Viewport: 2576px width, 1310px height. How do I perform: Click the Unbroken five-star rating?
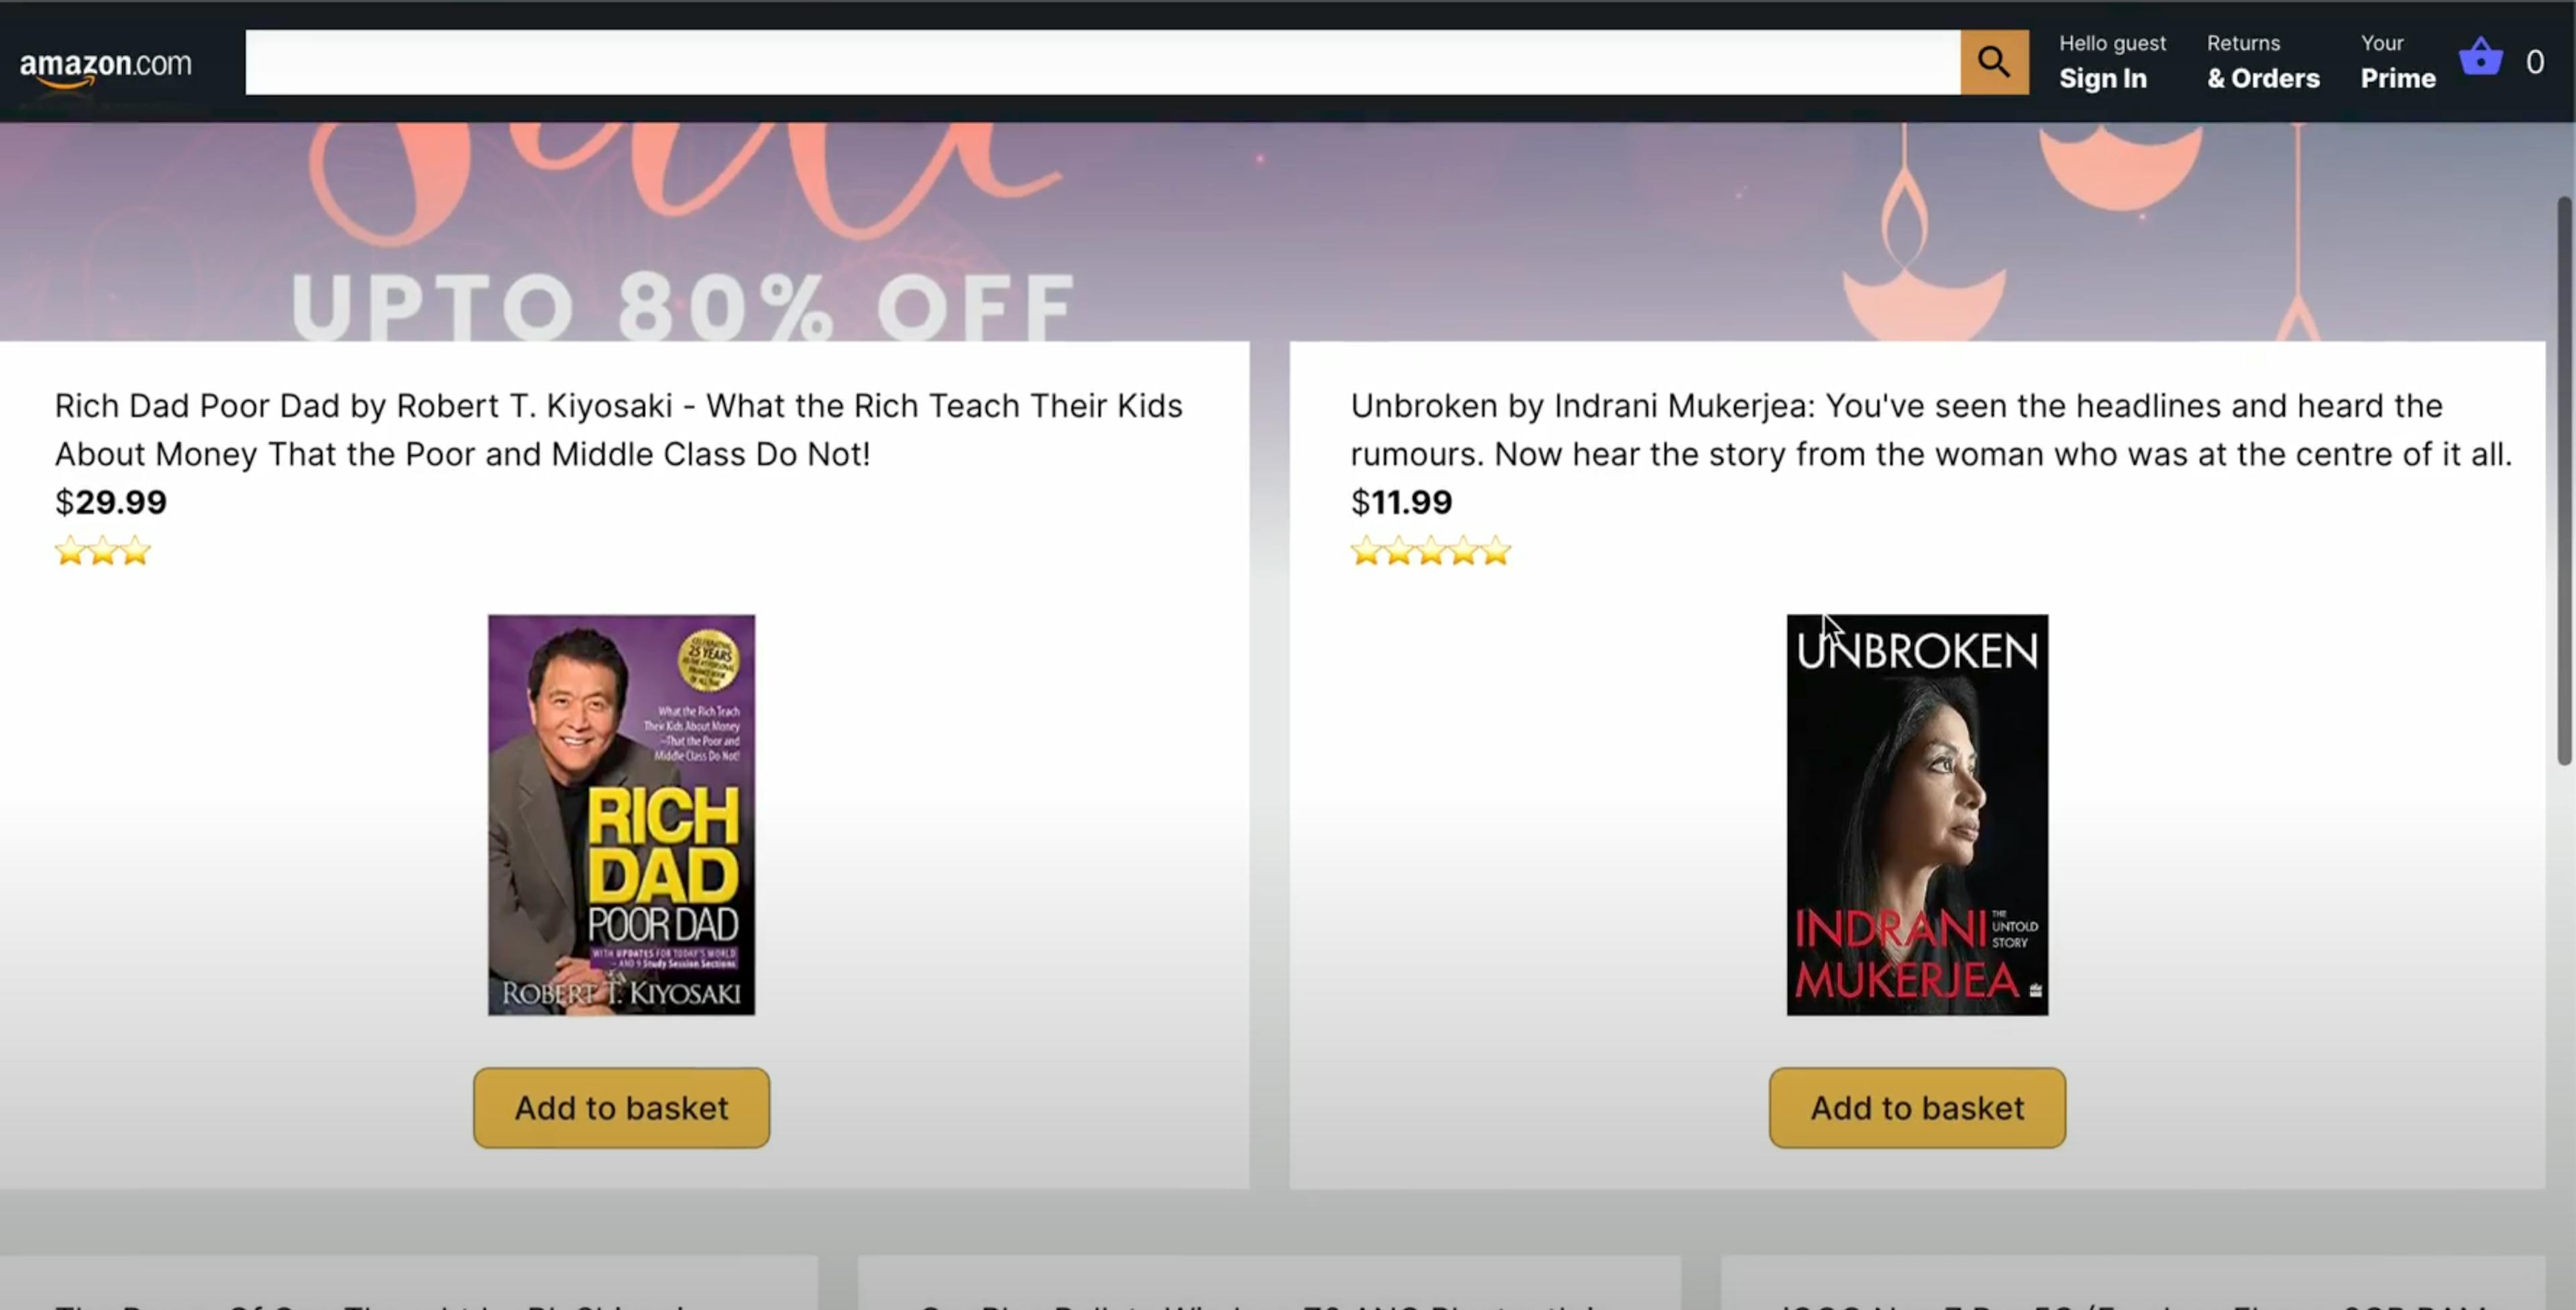[1431, 550]
